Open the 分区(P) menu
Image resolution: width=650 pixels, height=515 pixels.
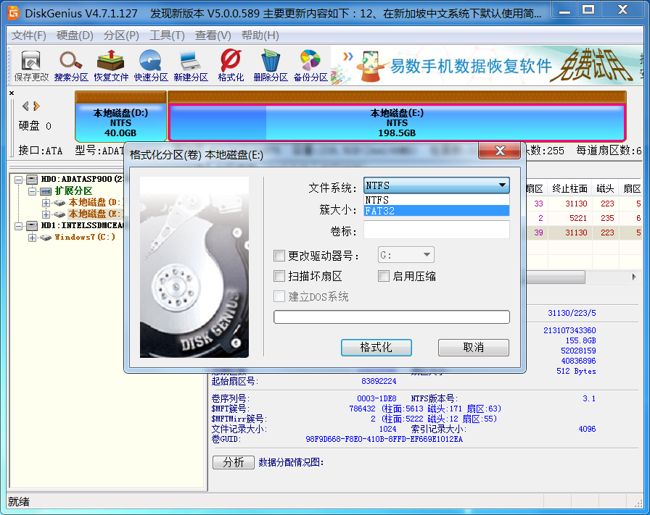coord(121,35)
